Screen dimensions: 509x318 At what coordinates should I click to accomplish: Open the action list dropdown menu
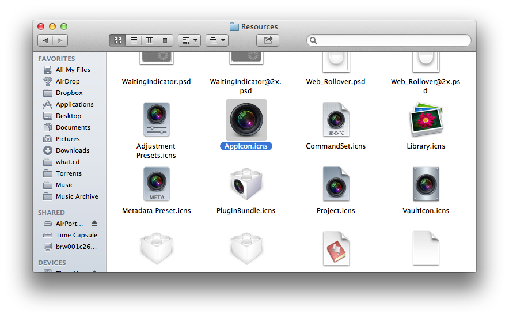[217, 40]
